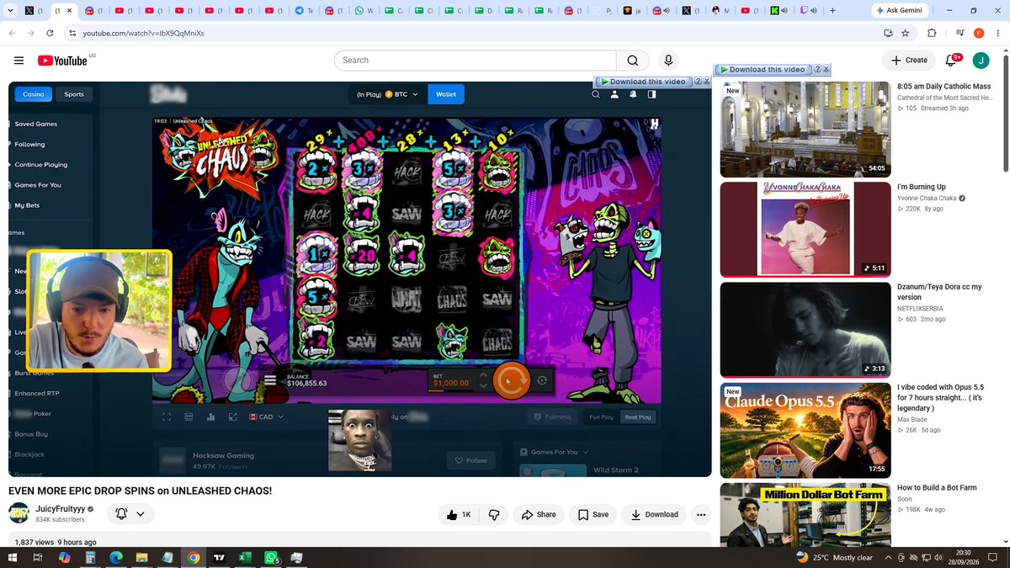This screenshot has width=1010, height=568.
Task: Bookmark this page with the star
Action: pos(905,33)
